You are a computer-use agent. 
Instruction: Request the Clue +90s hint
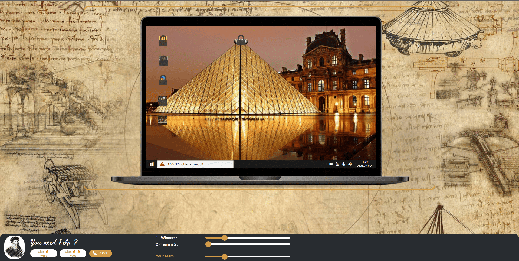[73, 253]
